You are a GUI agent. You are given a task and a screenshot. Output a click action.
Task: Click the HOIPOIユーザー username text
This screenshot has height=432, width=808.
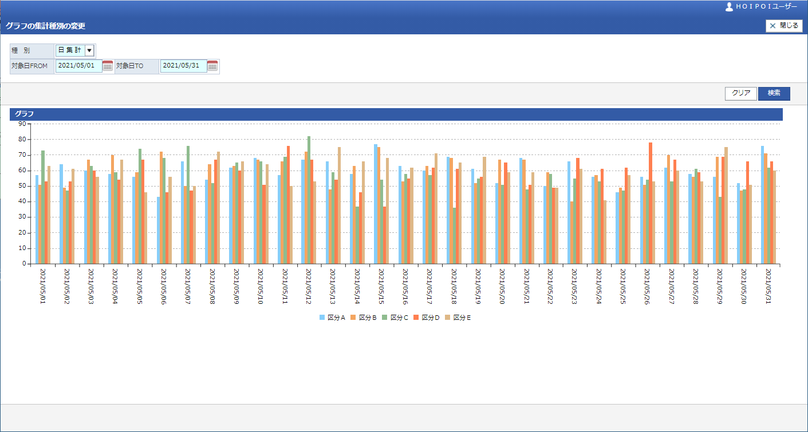click(766, 7)
